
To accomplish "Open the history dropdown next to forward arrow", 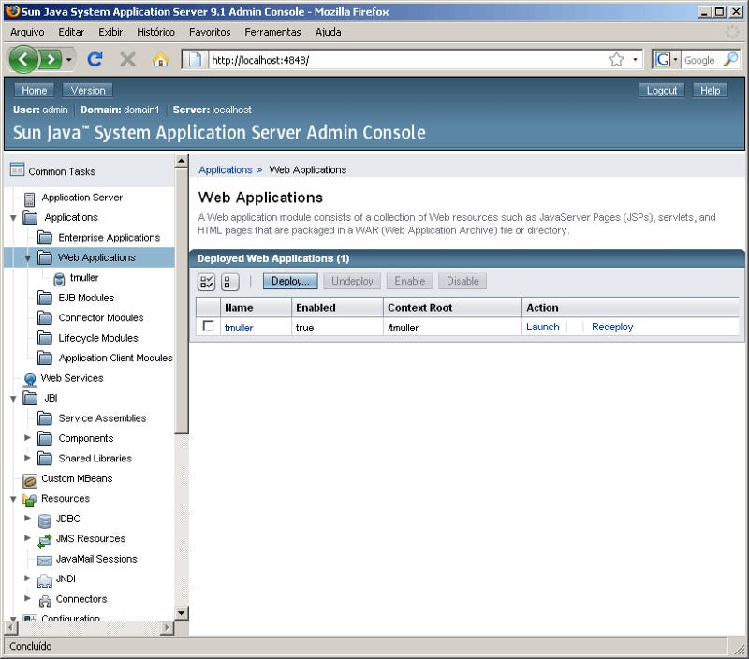I will (x=68, y=60).
